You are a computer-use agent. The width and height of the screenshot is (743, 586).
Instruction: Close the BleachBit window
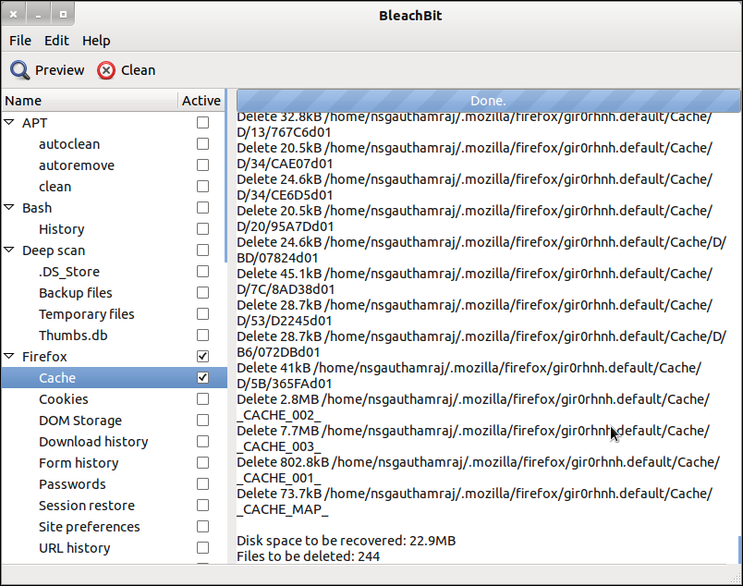pyautogui.click(x=13, y=14)
